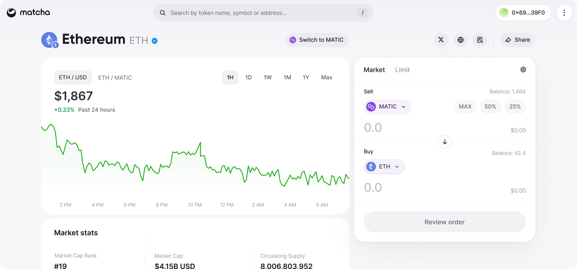The image size is (577, 269).
Task: Click the Circulating Supply label
Action: coord(283,256)
